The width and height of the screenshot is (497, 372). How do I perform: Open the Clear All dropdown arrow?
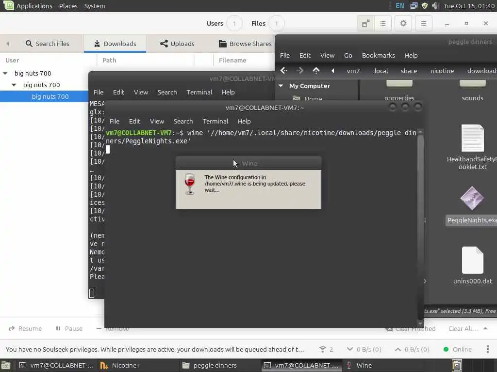click(485, 329)
